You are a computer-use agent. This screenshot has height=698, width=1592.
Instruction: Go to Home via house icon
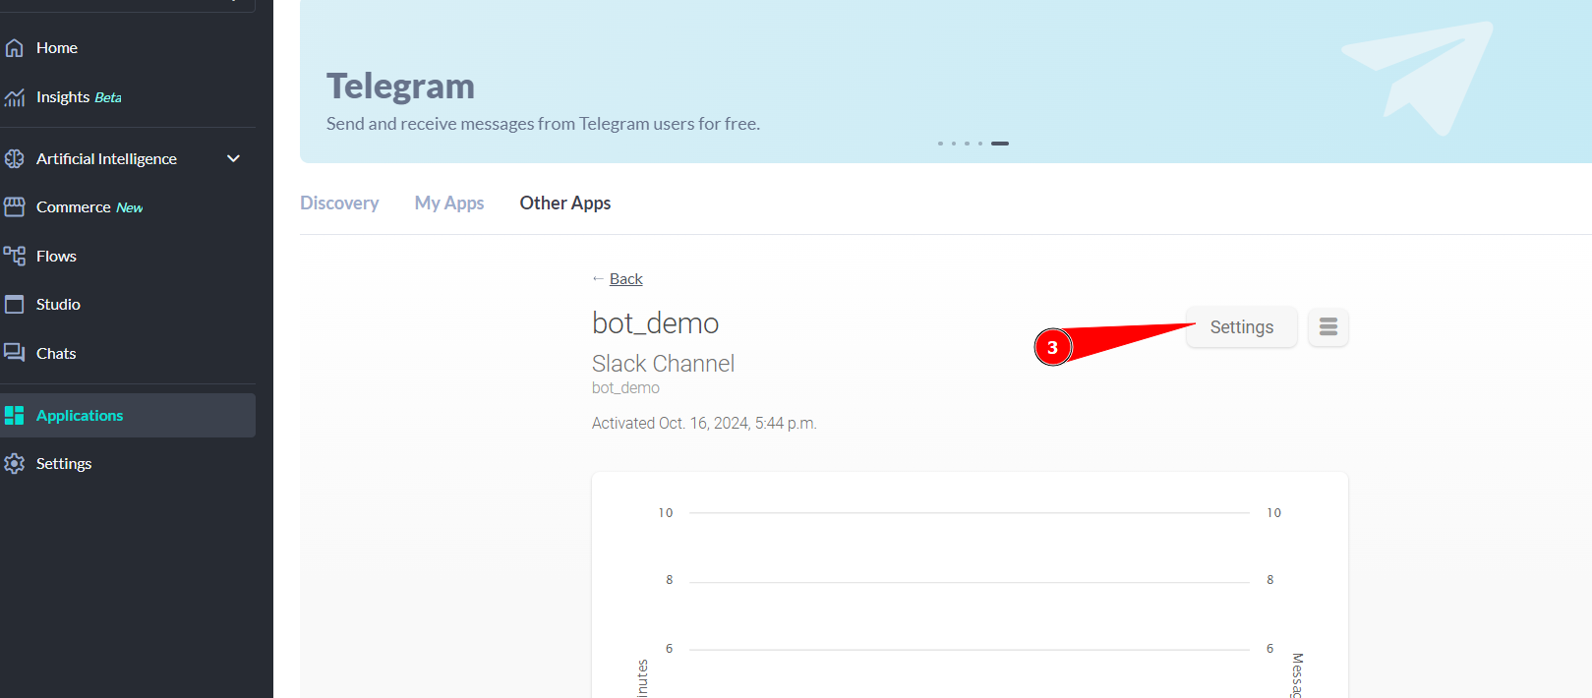(15, 47)
